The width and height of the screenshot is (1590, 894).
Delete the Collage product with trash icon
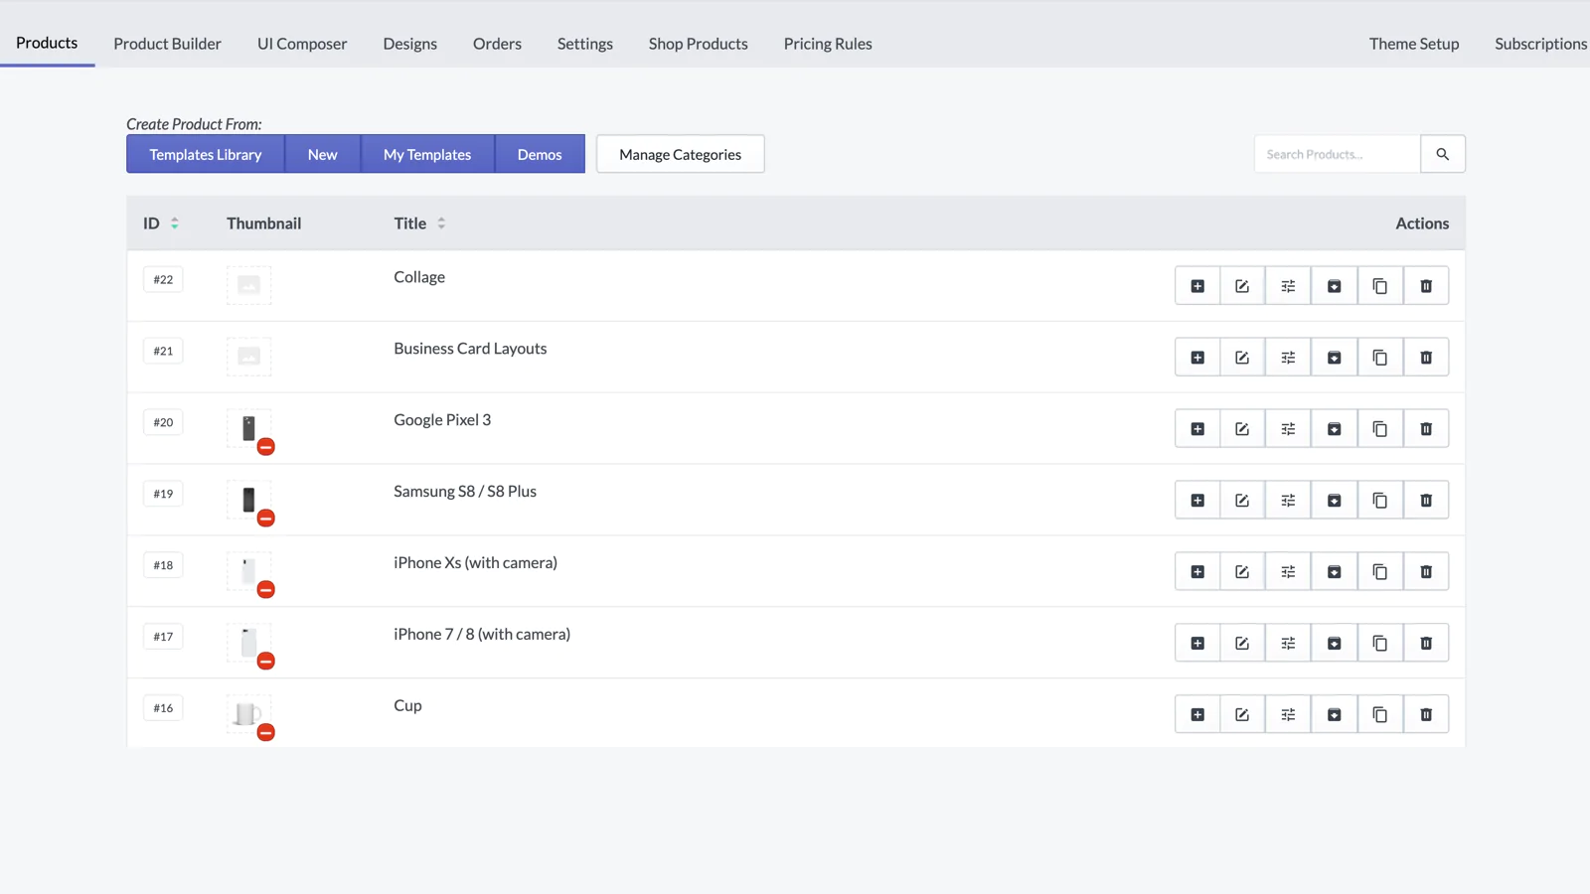coord(1426,286)
